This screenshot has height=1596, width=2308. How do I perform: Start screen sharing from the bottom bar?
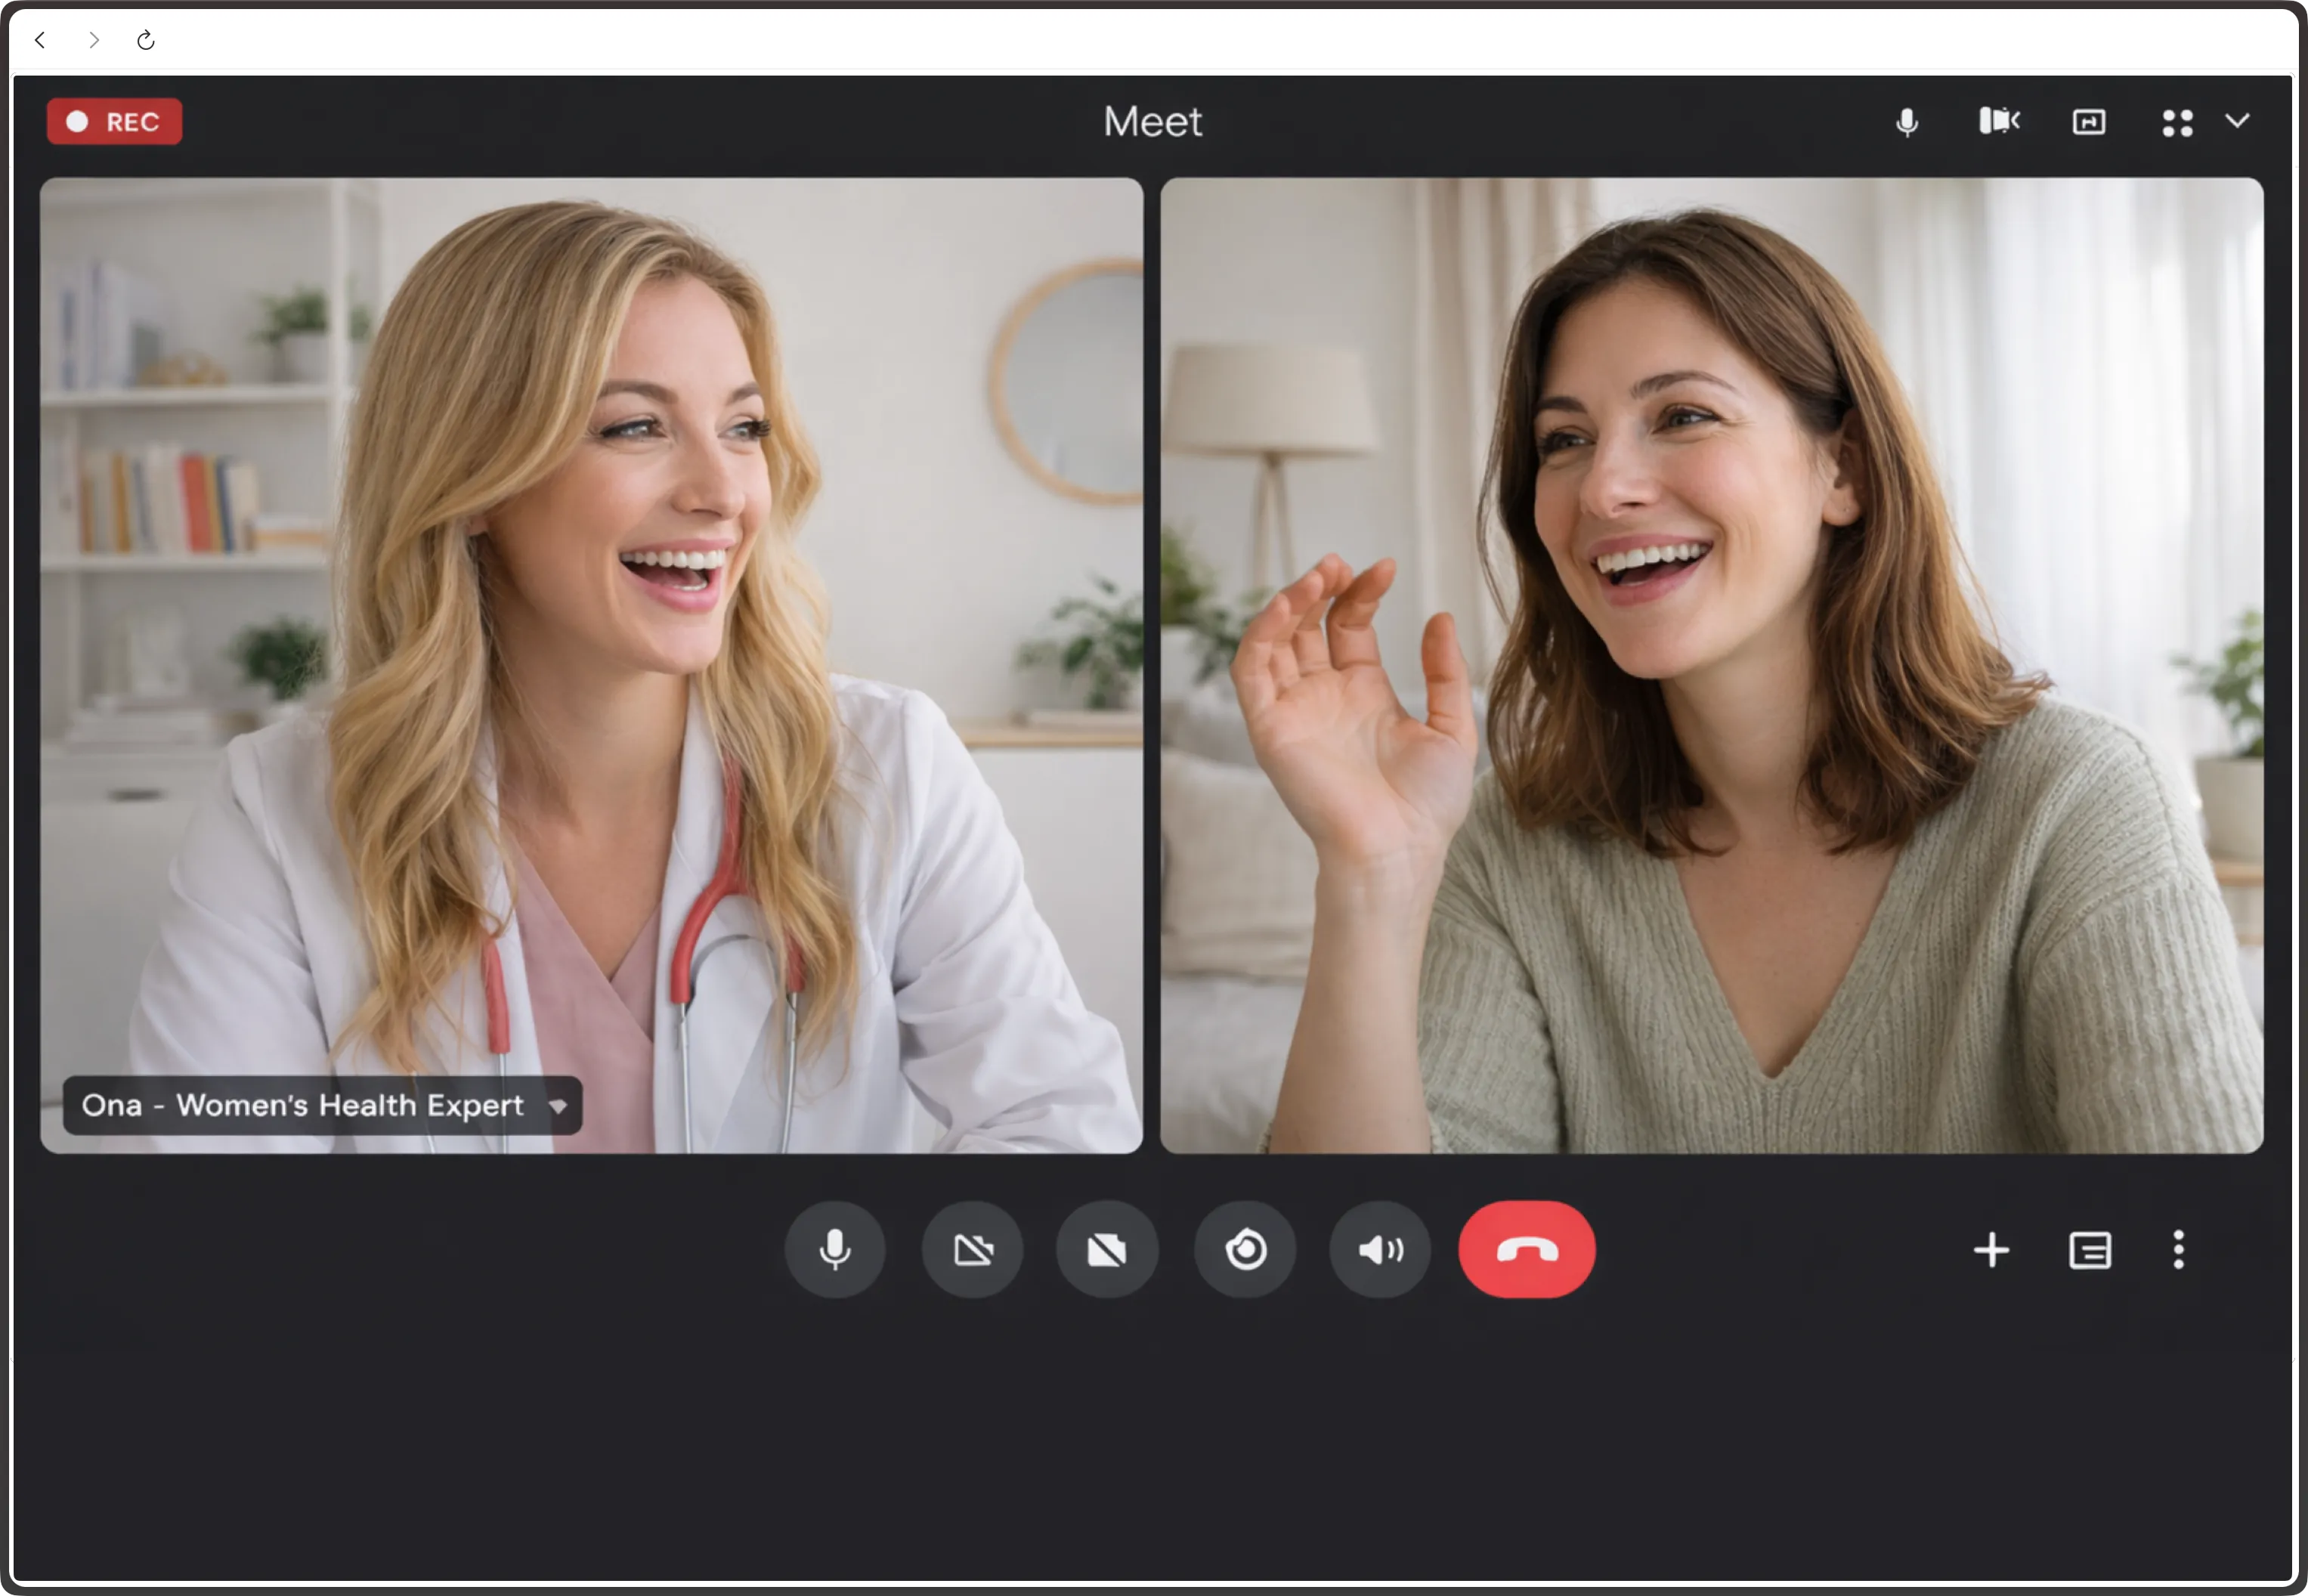1107,1249
